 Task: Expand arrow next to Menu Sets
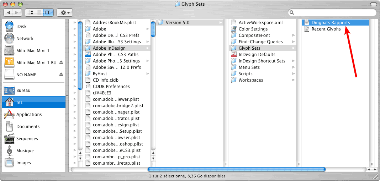coord(294,67)
